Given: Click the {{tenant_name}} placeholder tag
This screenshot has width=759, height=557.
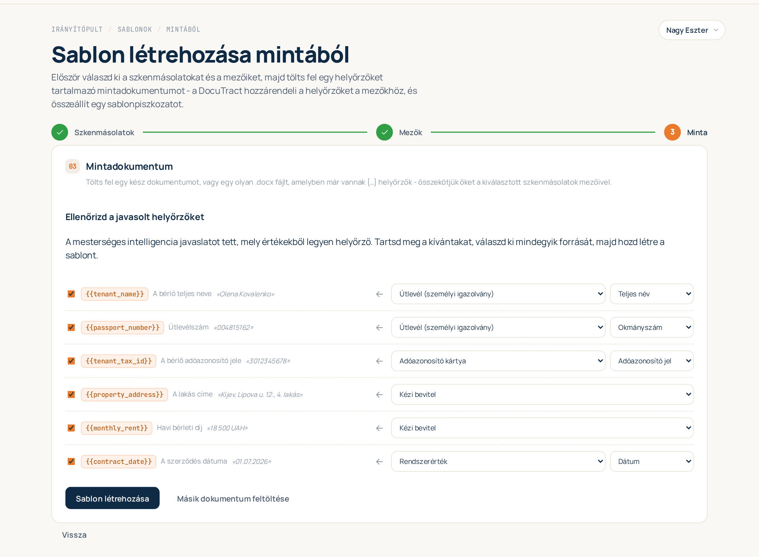Looking at the screenshot, I should click(115, 294).
